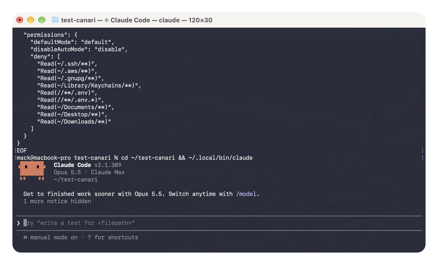Viewport: 438px width, 265px height.
Task: Click the EOF line
Action: coord(22,150)
